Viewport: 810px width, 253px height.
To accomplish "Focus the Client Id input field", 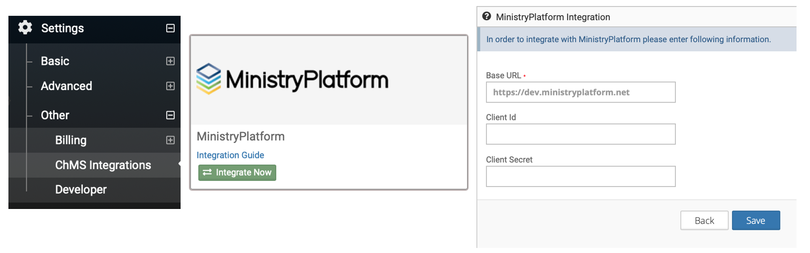I will pyautogui.click(x=581, y=134).
